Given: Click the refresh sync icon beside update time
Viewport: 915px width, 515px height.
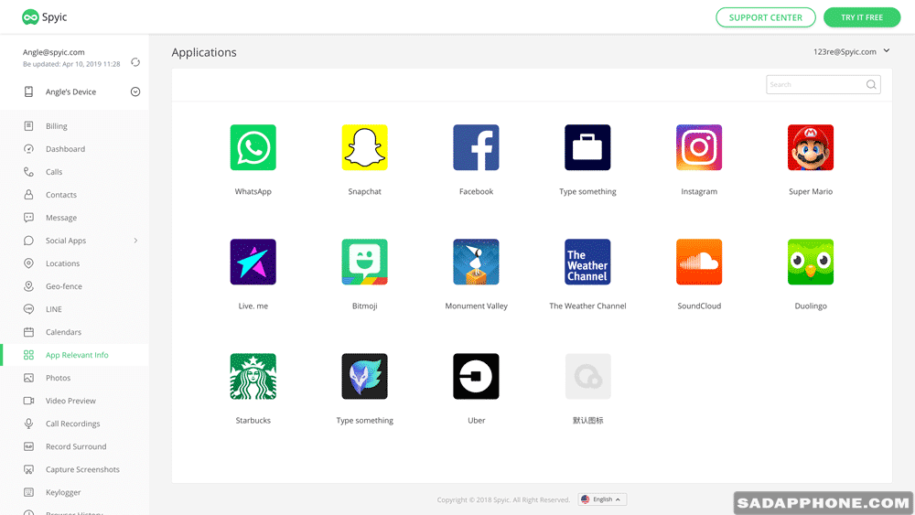Looking at the screenshot, I should [135, 62].
